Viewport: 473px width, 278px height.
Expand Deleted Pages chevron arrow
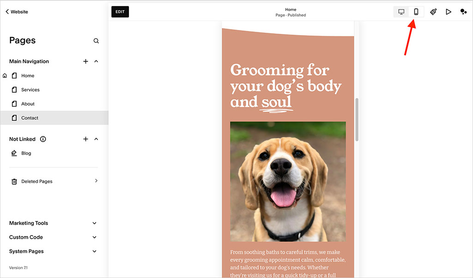96,181
